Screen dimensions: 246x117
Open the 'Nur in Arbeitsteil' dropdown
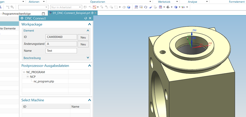(x=80, y=7)
